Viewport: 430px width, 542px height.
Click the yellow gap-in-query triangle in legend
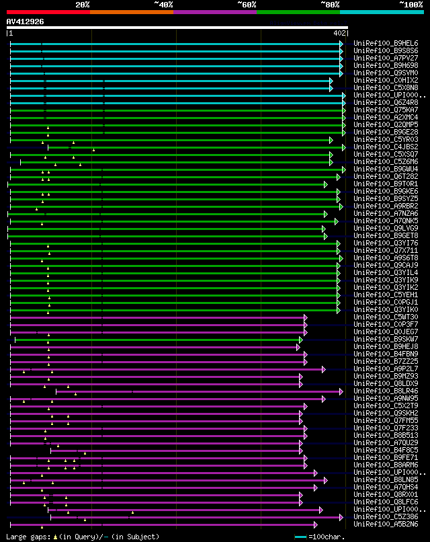(55, 537)
